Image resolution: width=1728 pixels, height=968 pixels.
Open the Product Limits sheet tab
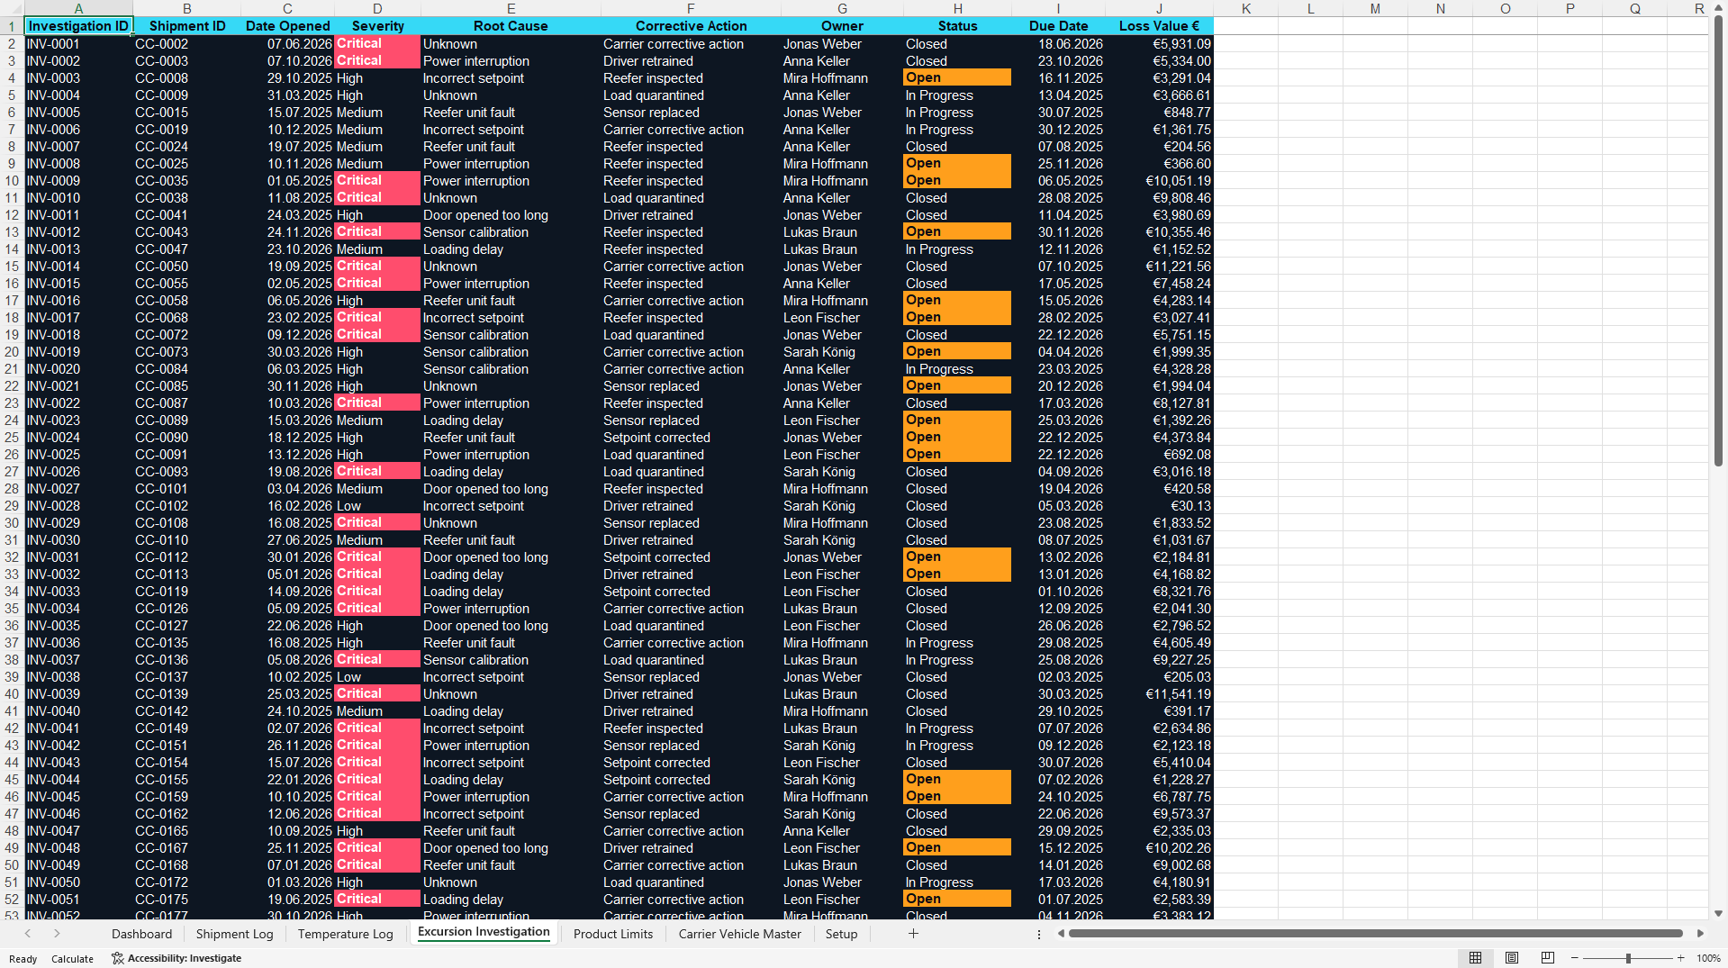coord(613,934)
